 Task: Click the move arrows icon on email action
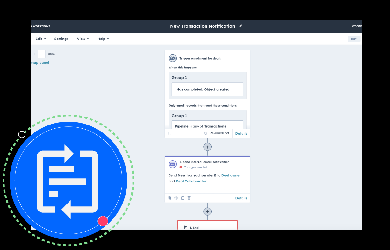(176, 198)
